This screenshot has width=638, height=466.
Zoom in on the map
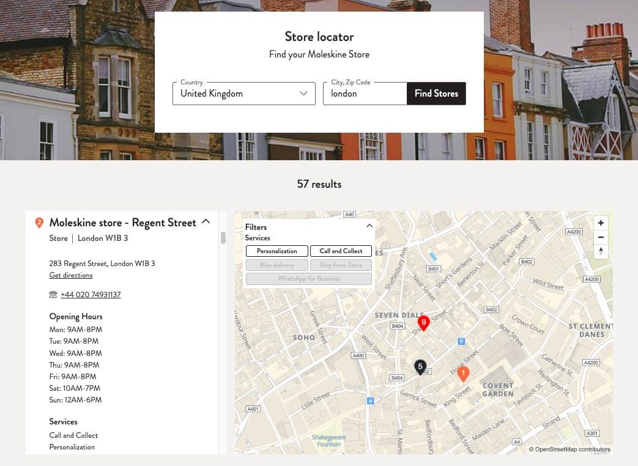coord(600,223)
